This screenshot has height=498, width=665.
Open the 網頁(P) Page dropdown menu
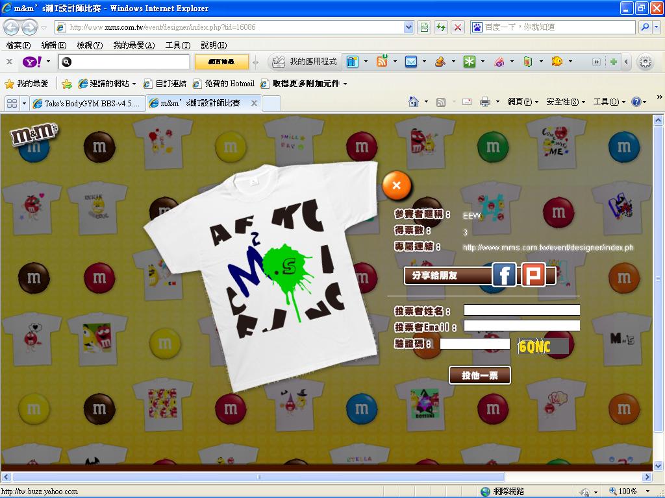point(523,102)
